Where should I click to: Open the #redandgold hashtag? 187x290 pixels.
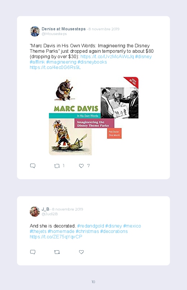click(91, 226)
